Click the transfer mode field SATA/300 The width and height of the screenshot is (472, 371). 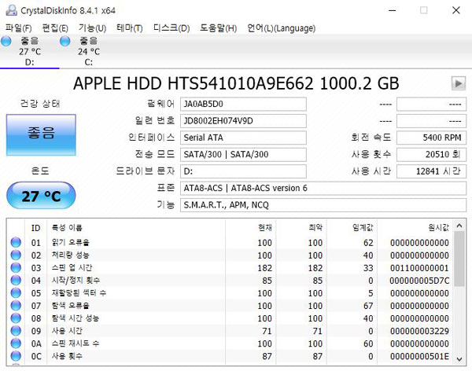pyautogui.click(x=243, y=155)
